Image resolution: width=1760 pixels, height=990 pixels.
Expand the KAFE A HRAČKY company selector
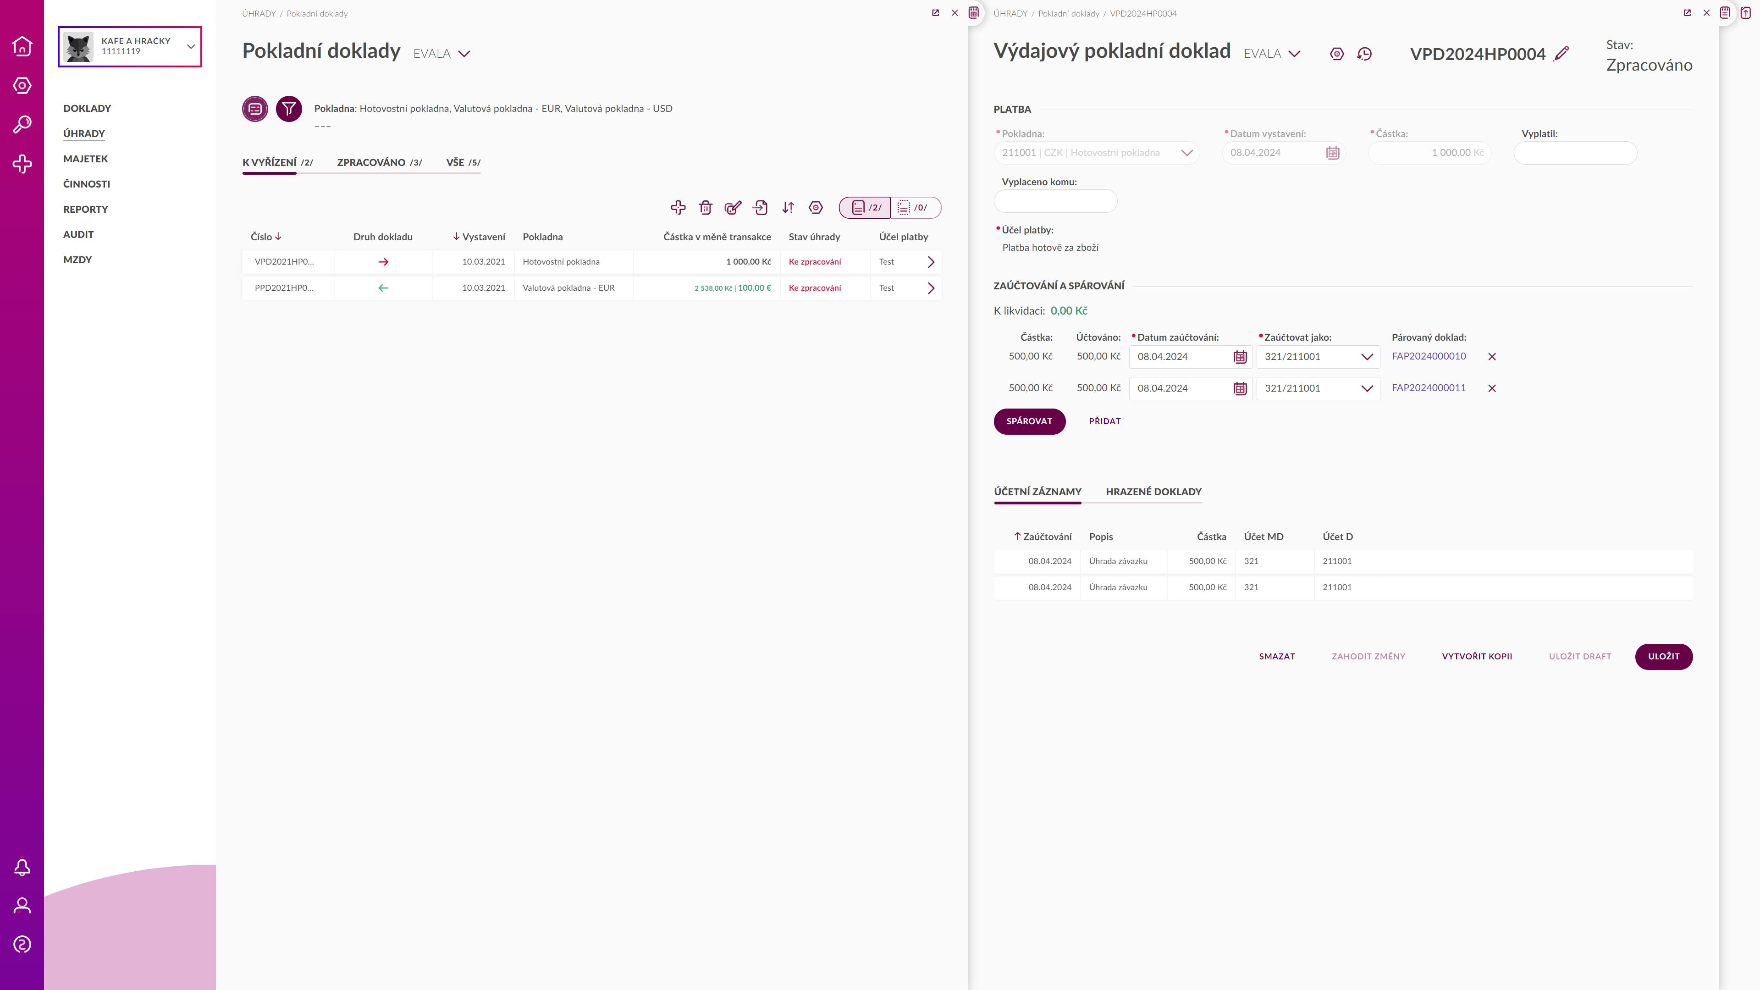coord(130,46)
